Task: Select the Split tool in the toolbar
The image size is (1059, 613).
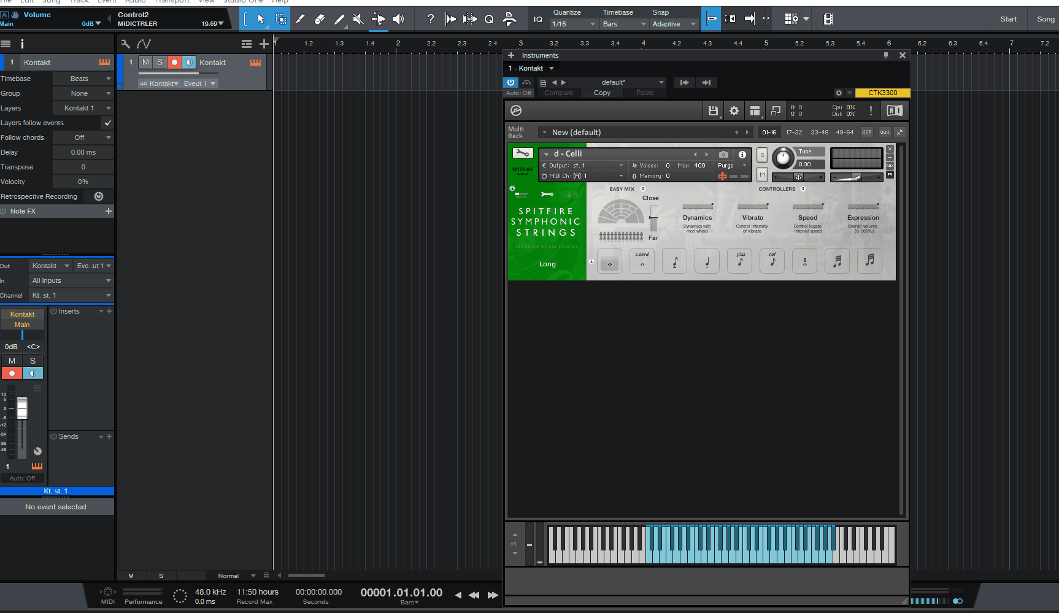Action: pos(300,19)
